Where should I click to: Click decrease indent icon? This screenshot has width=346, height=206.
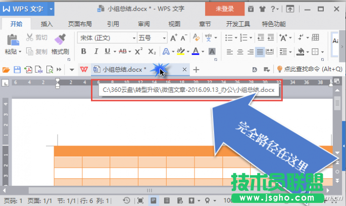pyautogui.click(x=261, y=37)
